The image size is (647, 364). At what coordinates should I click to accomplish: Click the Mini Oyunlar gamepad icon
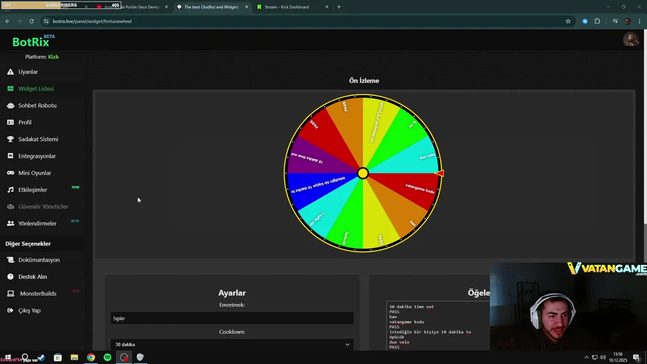coord(10,173)
